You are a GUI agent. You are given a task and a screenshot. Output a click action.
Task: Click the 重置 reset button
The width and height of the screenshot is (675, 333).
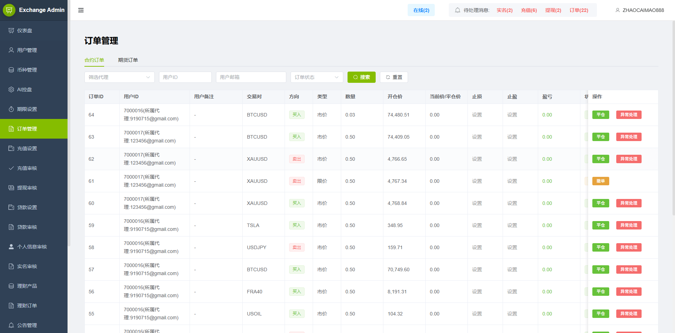point(394,77)
